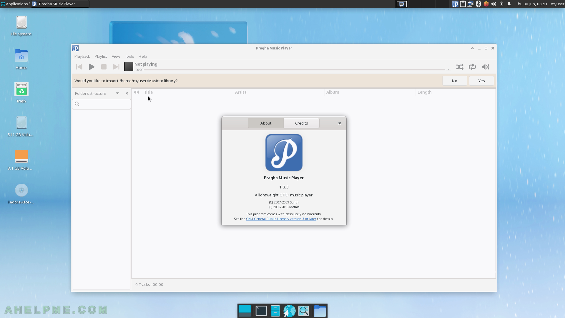Open the folder icon in bottom dock

(320, 311)
